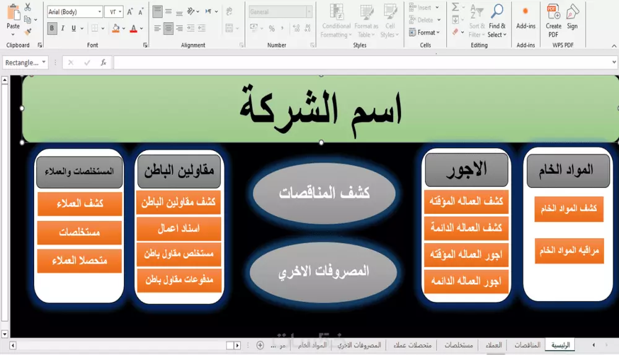Toggle Bold formatting
The width and height of the screenshot is (619, 355).
point(52,28)
